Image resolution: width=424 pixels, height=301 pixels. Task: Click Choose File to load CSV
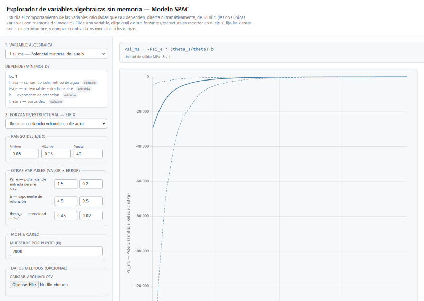click(x=24, y=285)
